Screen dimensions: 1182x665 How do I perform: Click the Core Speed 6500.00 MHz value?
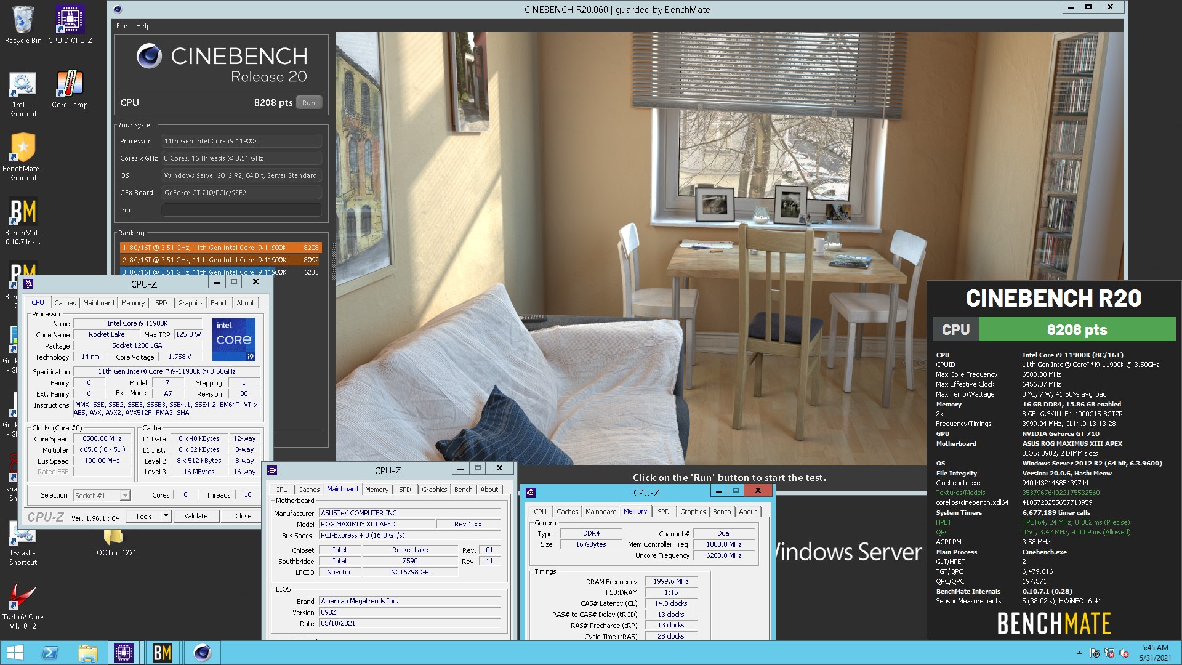tap(102, 438)
